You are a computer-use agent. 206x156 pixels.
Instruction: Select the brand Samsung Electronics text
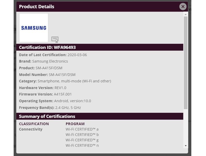tap(50, 61)
